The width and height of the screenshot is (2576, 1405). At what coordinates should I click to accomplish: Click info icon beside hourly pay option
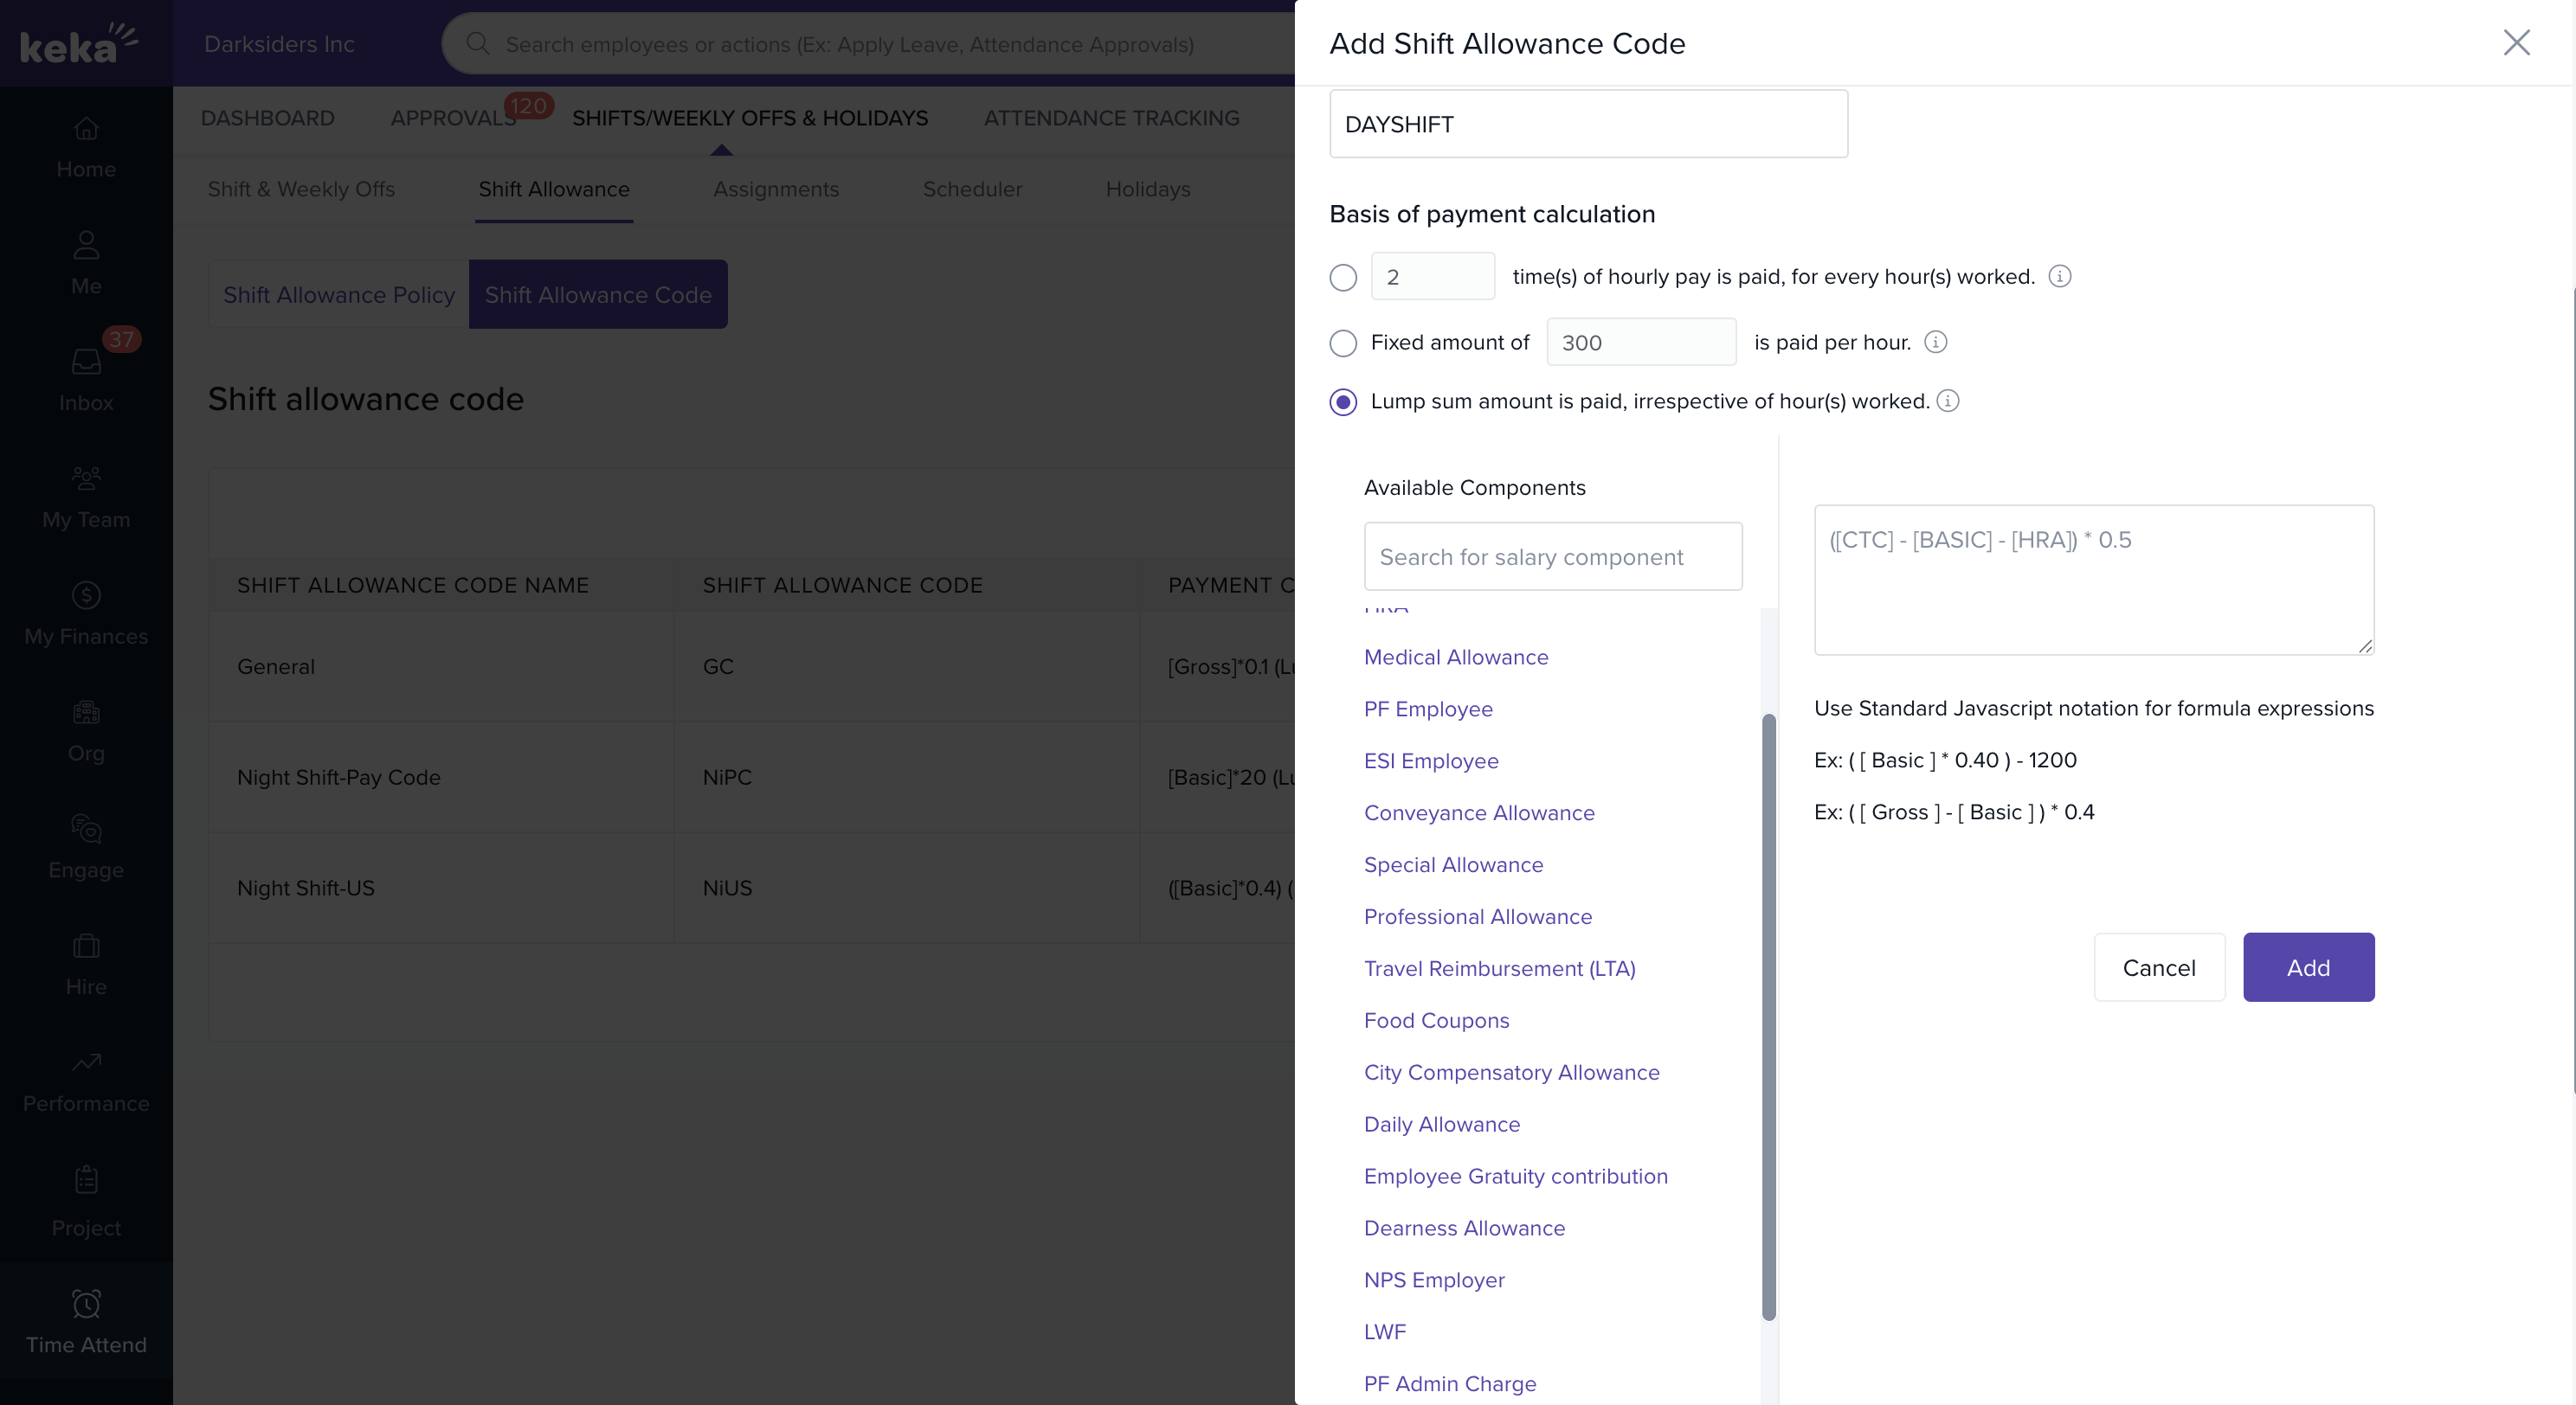2059,277
